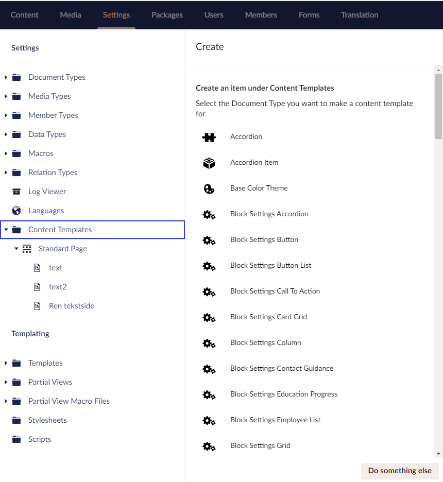Expand the Data Types tree node

[6, 134]
